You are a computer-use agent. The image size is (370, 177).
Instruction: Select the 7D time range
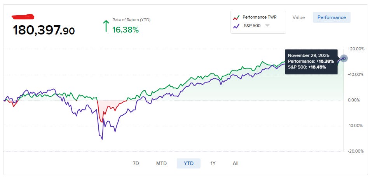[136, 163]
